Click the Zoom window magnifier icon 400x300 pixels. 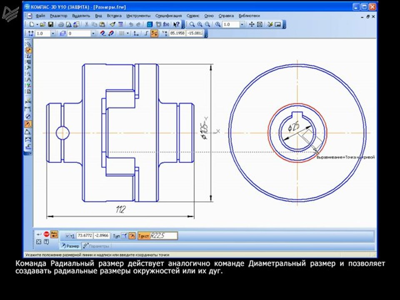(x=192, y=25)
